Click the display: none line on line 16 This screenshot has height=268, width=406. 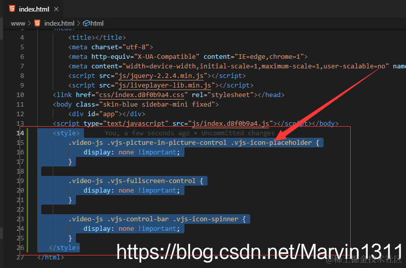[132, 152]
